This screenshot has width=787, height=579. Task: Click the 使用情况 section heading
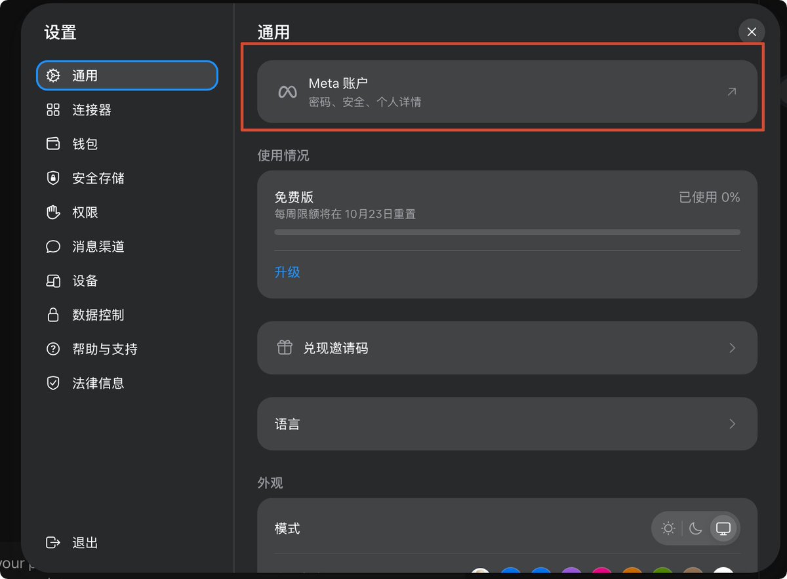click(283, 155)
